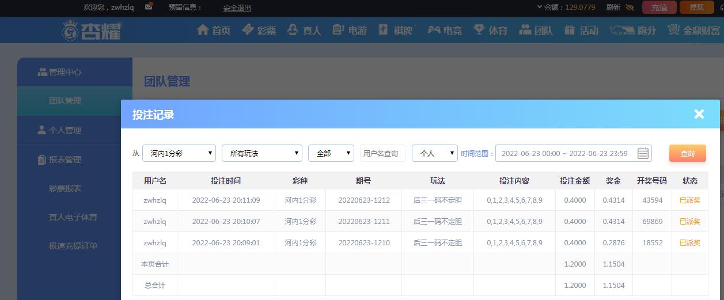Viewport: 724px width, 300px height.
Task: Open the 团队 team menu
Action: point(536,31)
